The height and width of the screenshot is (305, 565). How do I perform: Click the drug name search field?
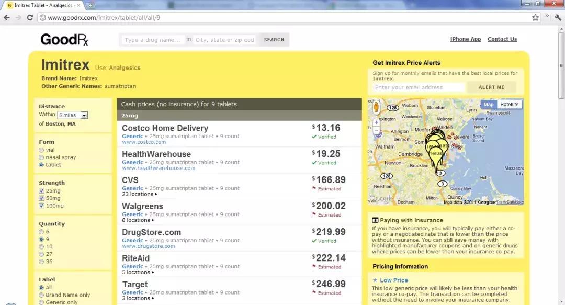[153, 40]
